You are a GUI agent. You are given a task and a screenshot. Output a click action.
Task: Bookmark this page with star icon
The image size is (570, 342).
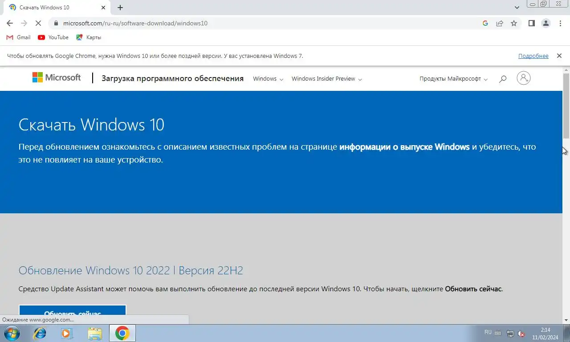(x=514, y=23)
